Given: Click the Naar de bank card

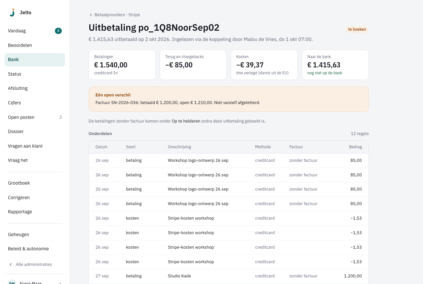Looking at the screenshot, I should pos(335,65).
